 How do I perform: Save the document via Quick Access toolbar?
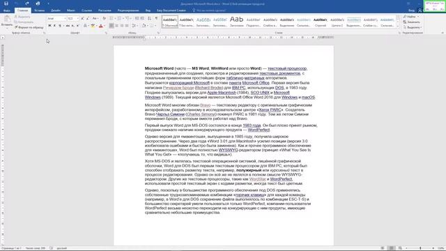(x=6, y=3)
